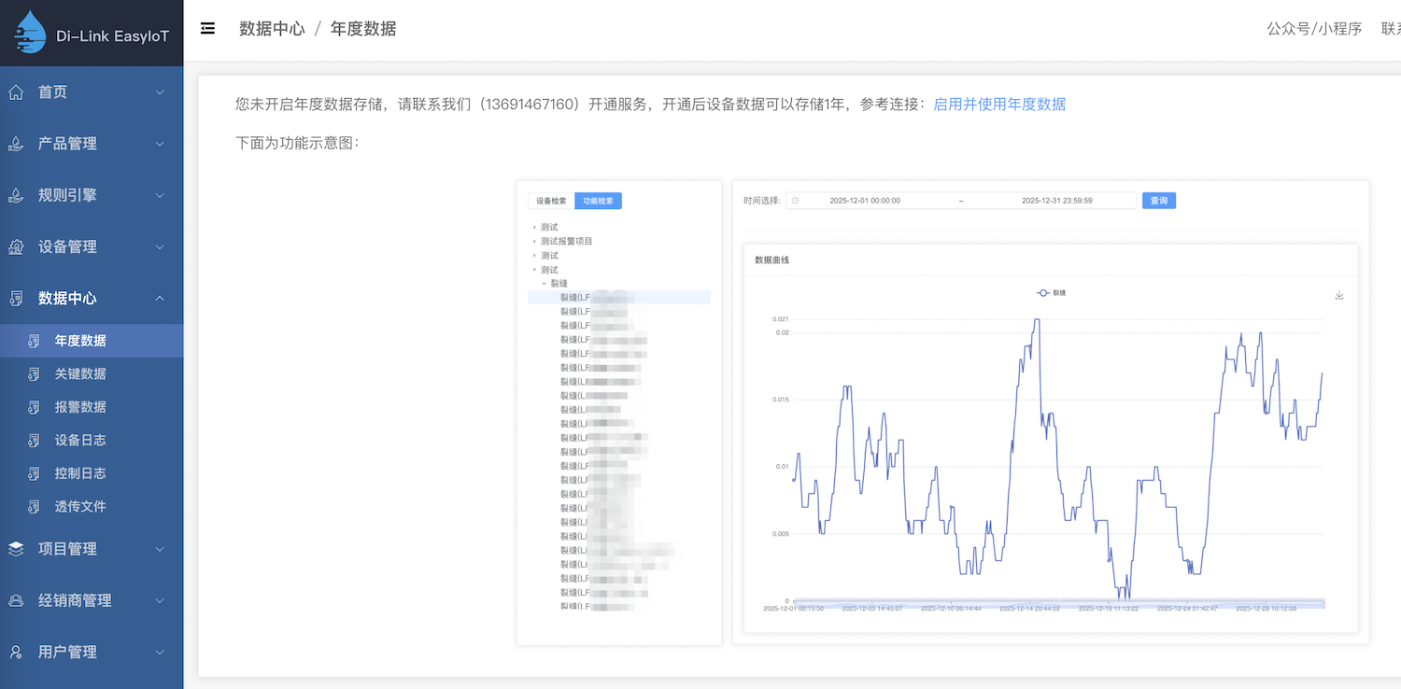
Task: Expand the 首页 menu chevron
Action: (x=160, y=92)
